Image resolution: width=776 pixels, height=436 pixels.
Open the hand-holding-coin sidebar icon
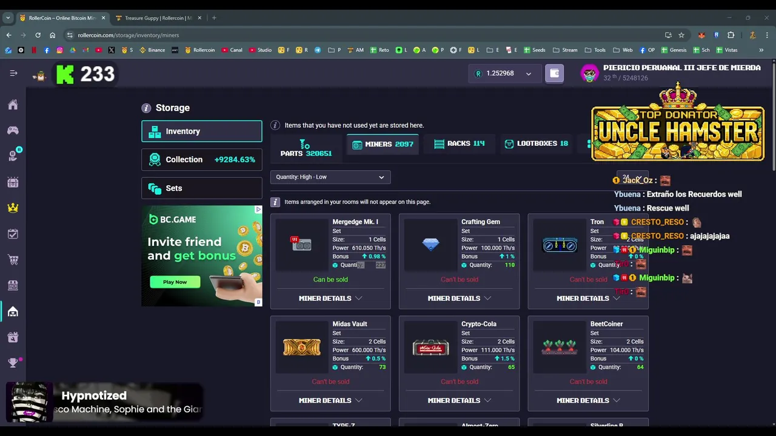click(x=13, y=156)
